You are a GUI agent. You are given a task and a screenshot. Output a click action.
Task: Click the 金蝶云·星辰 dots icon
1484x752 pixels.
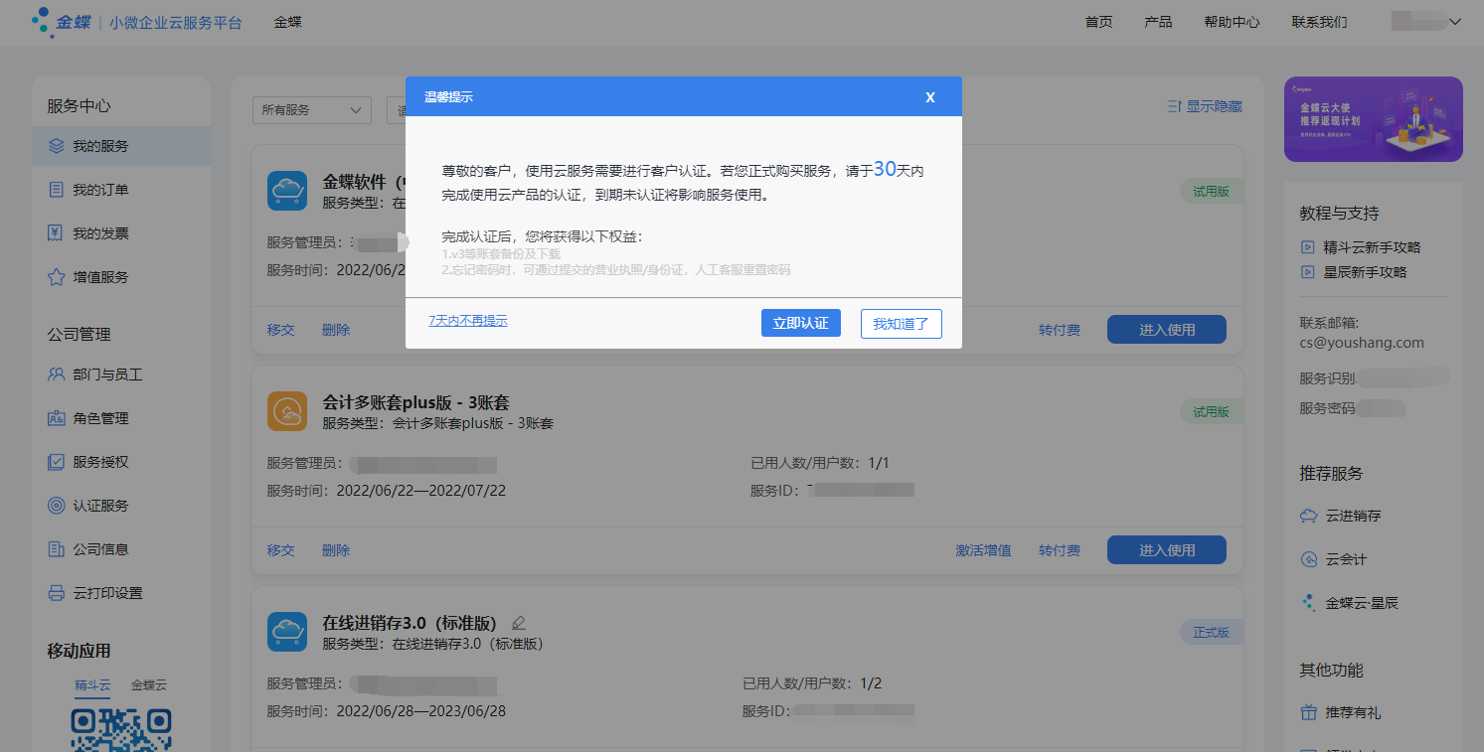point(1309,603)
